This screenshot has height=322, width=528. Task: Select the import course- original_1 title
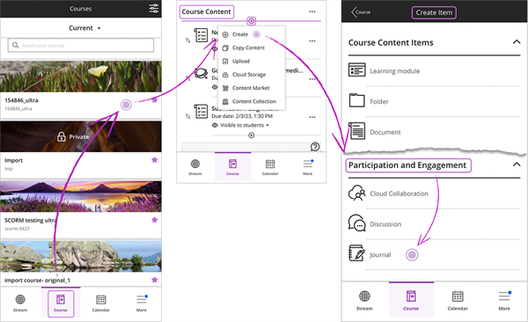click(x=37, y=281)
